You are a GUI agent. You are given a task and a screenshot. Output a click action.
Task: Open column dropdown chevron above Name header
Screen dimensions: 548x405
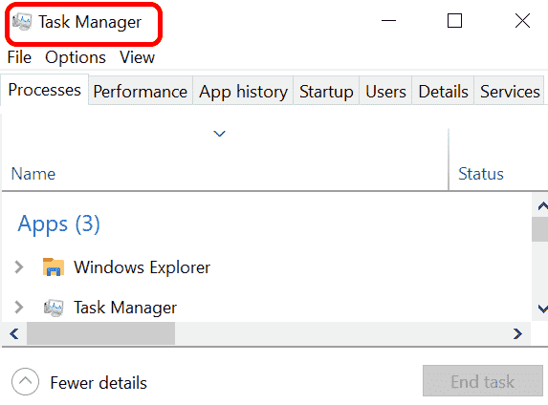click(219, 134)
